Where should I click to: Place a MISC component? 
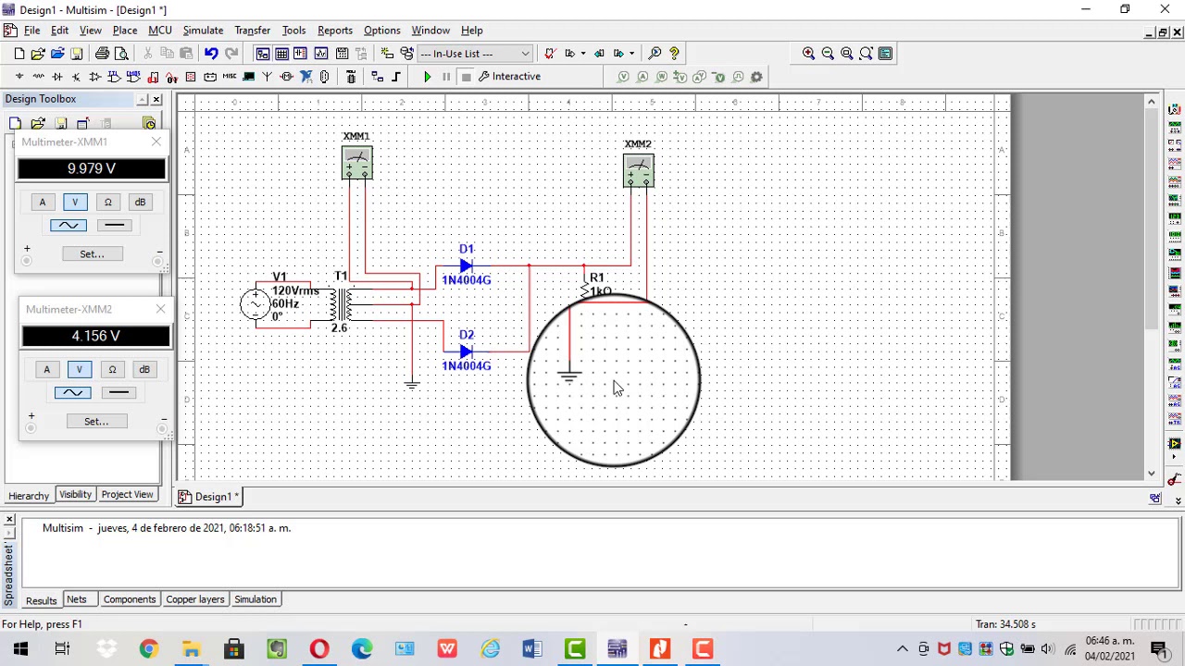coord(229,77)
